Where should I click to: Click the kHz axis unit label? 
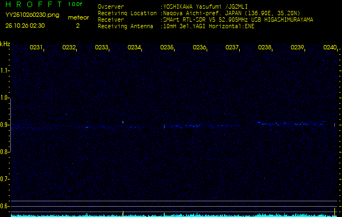[5, 44]
